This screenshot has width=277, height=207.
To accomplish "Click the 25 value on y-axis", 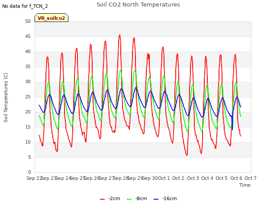I will 28,97.
